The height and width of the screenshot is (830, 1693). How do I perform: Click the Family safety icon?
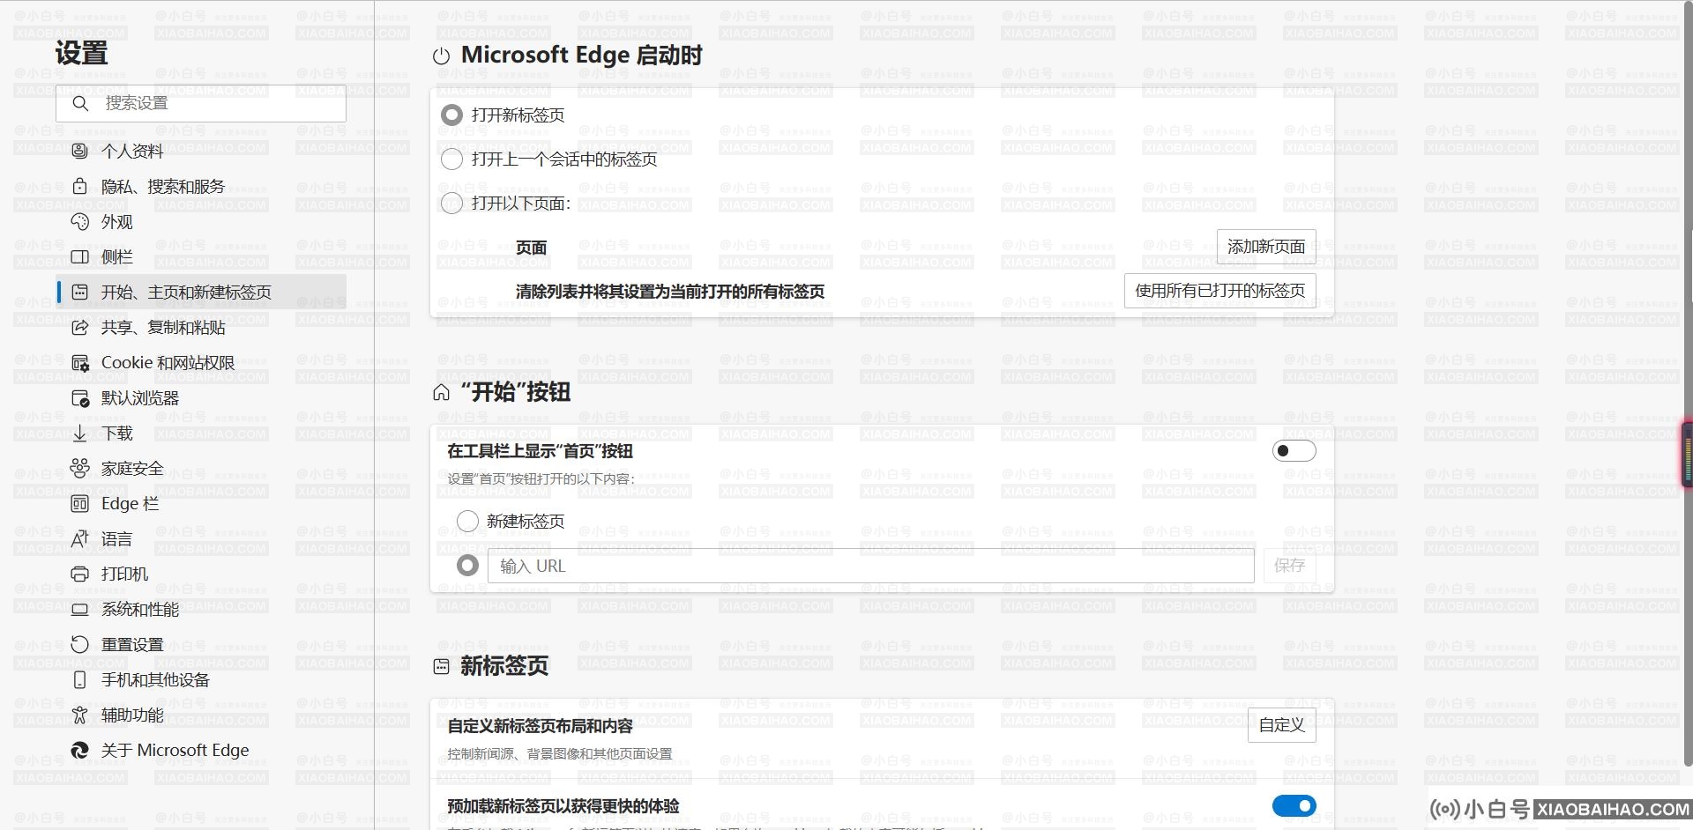79,468
